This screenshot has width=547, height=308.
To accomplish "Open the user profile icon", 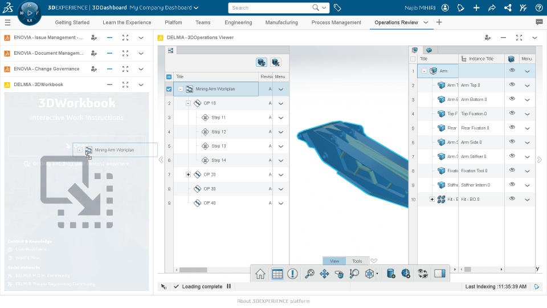I will pyautogui.click(x=445, y=7).
